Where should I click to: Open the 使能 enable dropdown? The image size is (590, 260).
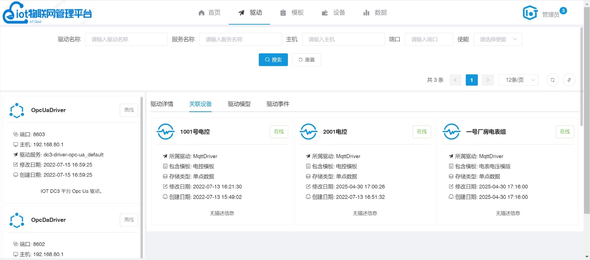[498, 39]
